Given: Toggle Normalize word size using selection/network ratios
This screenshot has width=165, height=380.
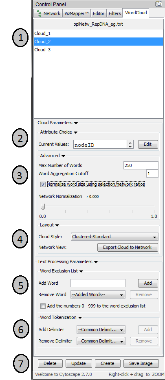Looking at the screenshot, I should pyautogui.click(x=43, y=185).
